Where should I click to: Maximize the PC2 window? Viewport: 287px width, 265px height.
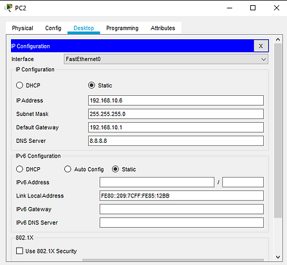(x=253, y=8)
